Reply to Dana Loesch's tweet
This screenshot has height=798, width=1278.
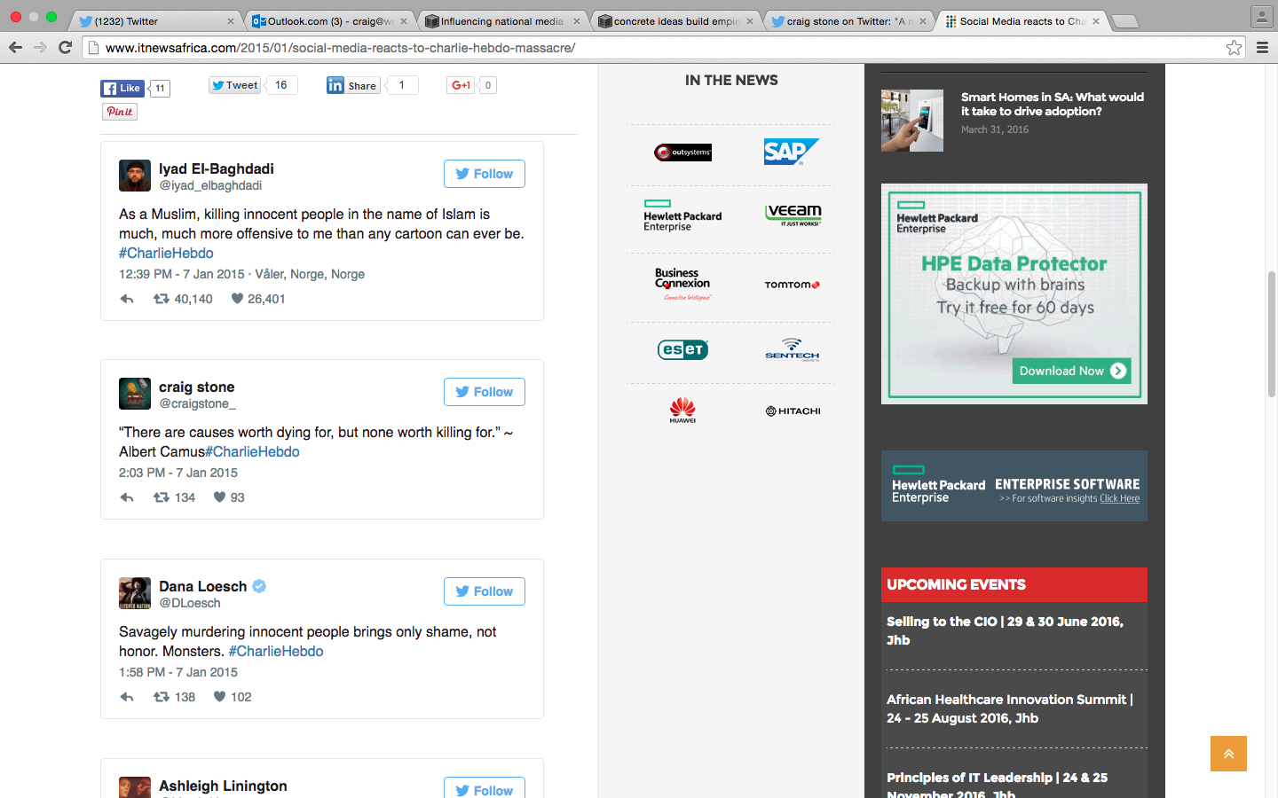click(x=127, y=697)
